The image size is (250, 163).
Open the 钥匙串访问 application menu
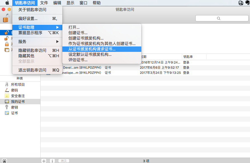(25, 3)
